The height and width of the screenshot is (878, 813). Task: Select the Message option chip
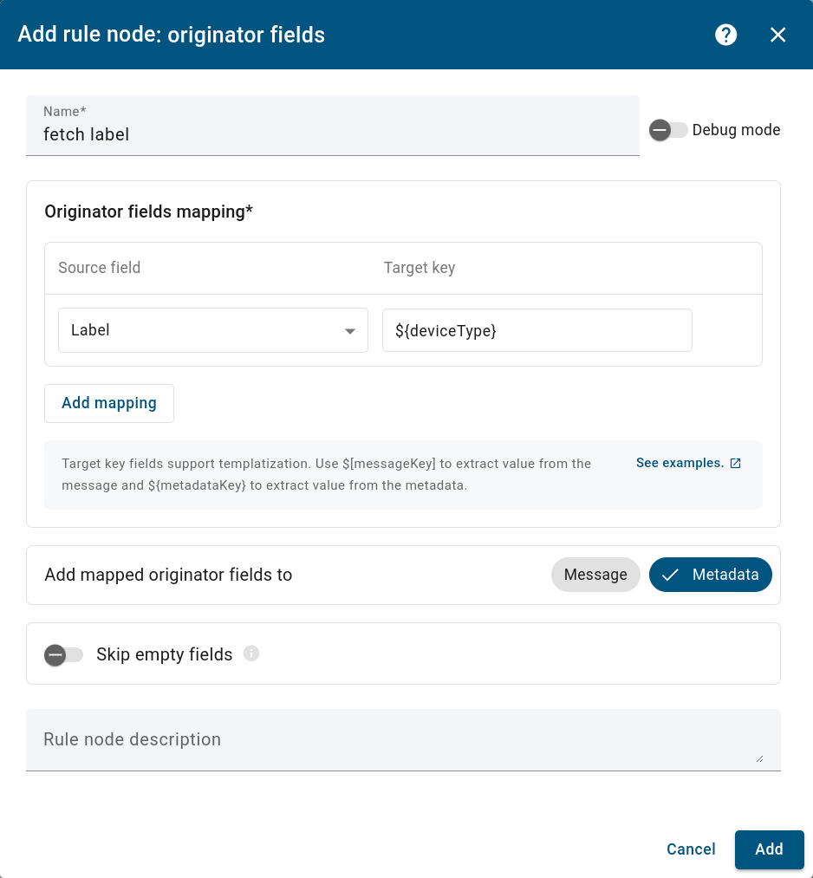coord(595,575)
